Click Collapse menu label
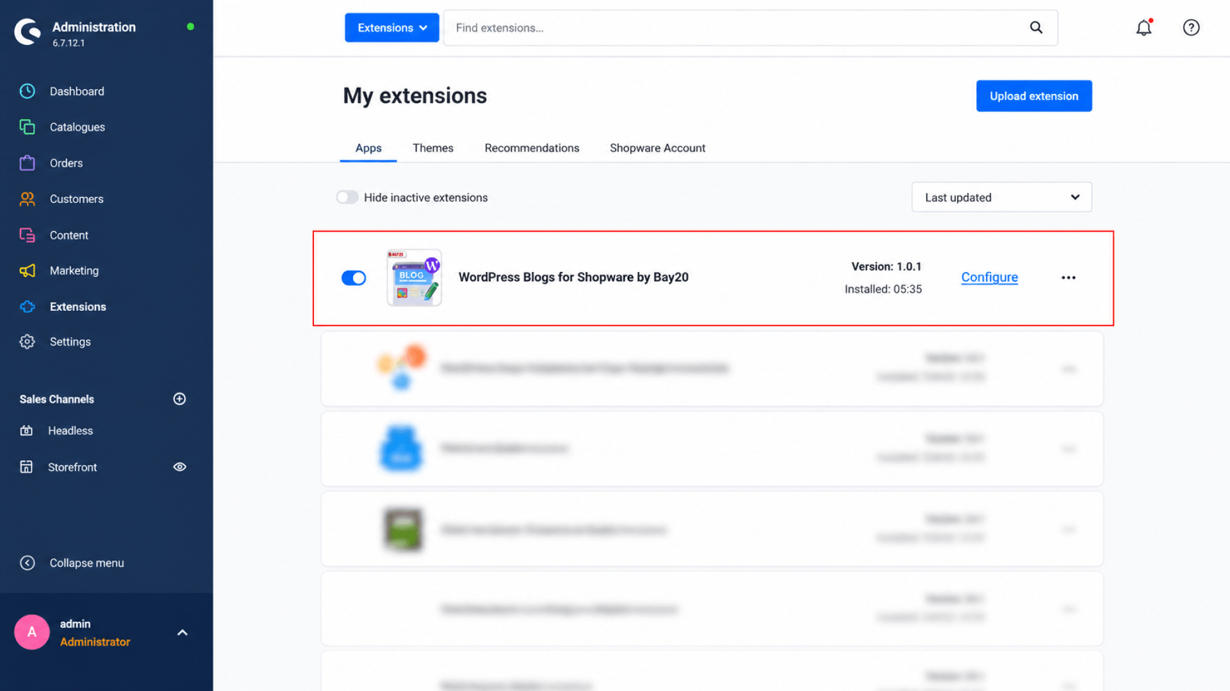The width and height of the screenshot is (1230, 691). 87,563
